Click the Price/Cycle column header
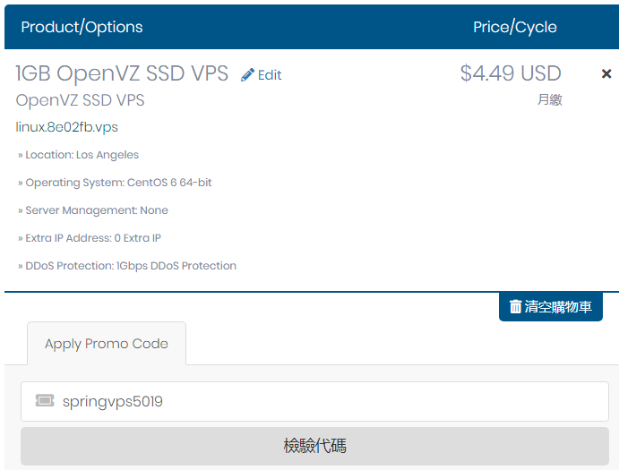 [515, 27]
